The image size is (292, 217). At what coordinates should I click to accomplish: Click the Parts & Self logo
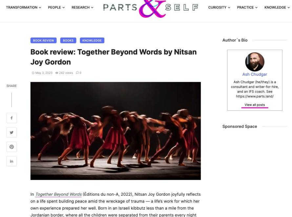(x=151, y=8)
